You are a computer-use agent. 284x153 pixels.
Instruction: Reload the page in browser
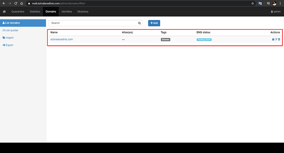[16, 3]
